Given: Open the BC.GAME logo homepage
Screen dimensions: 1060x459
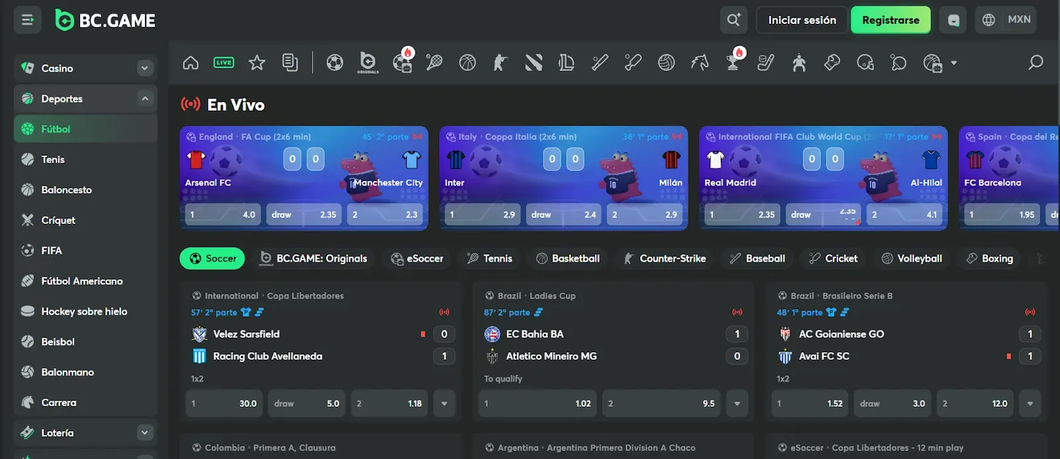Looking at the screenshot, I should 105,21.
